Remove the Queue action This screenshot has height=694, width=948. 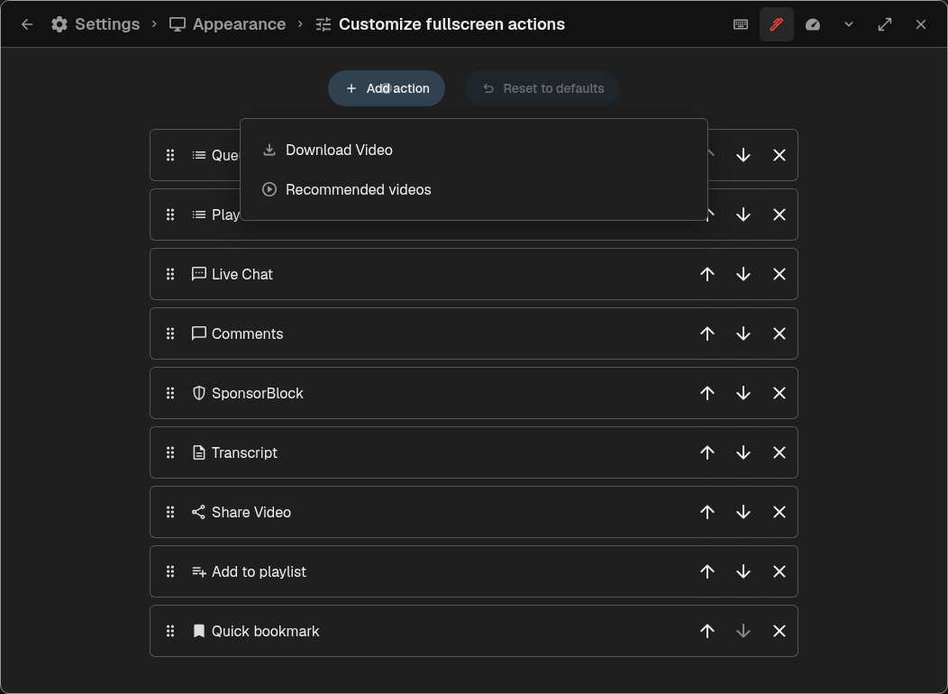[x=779, y=155]
